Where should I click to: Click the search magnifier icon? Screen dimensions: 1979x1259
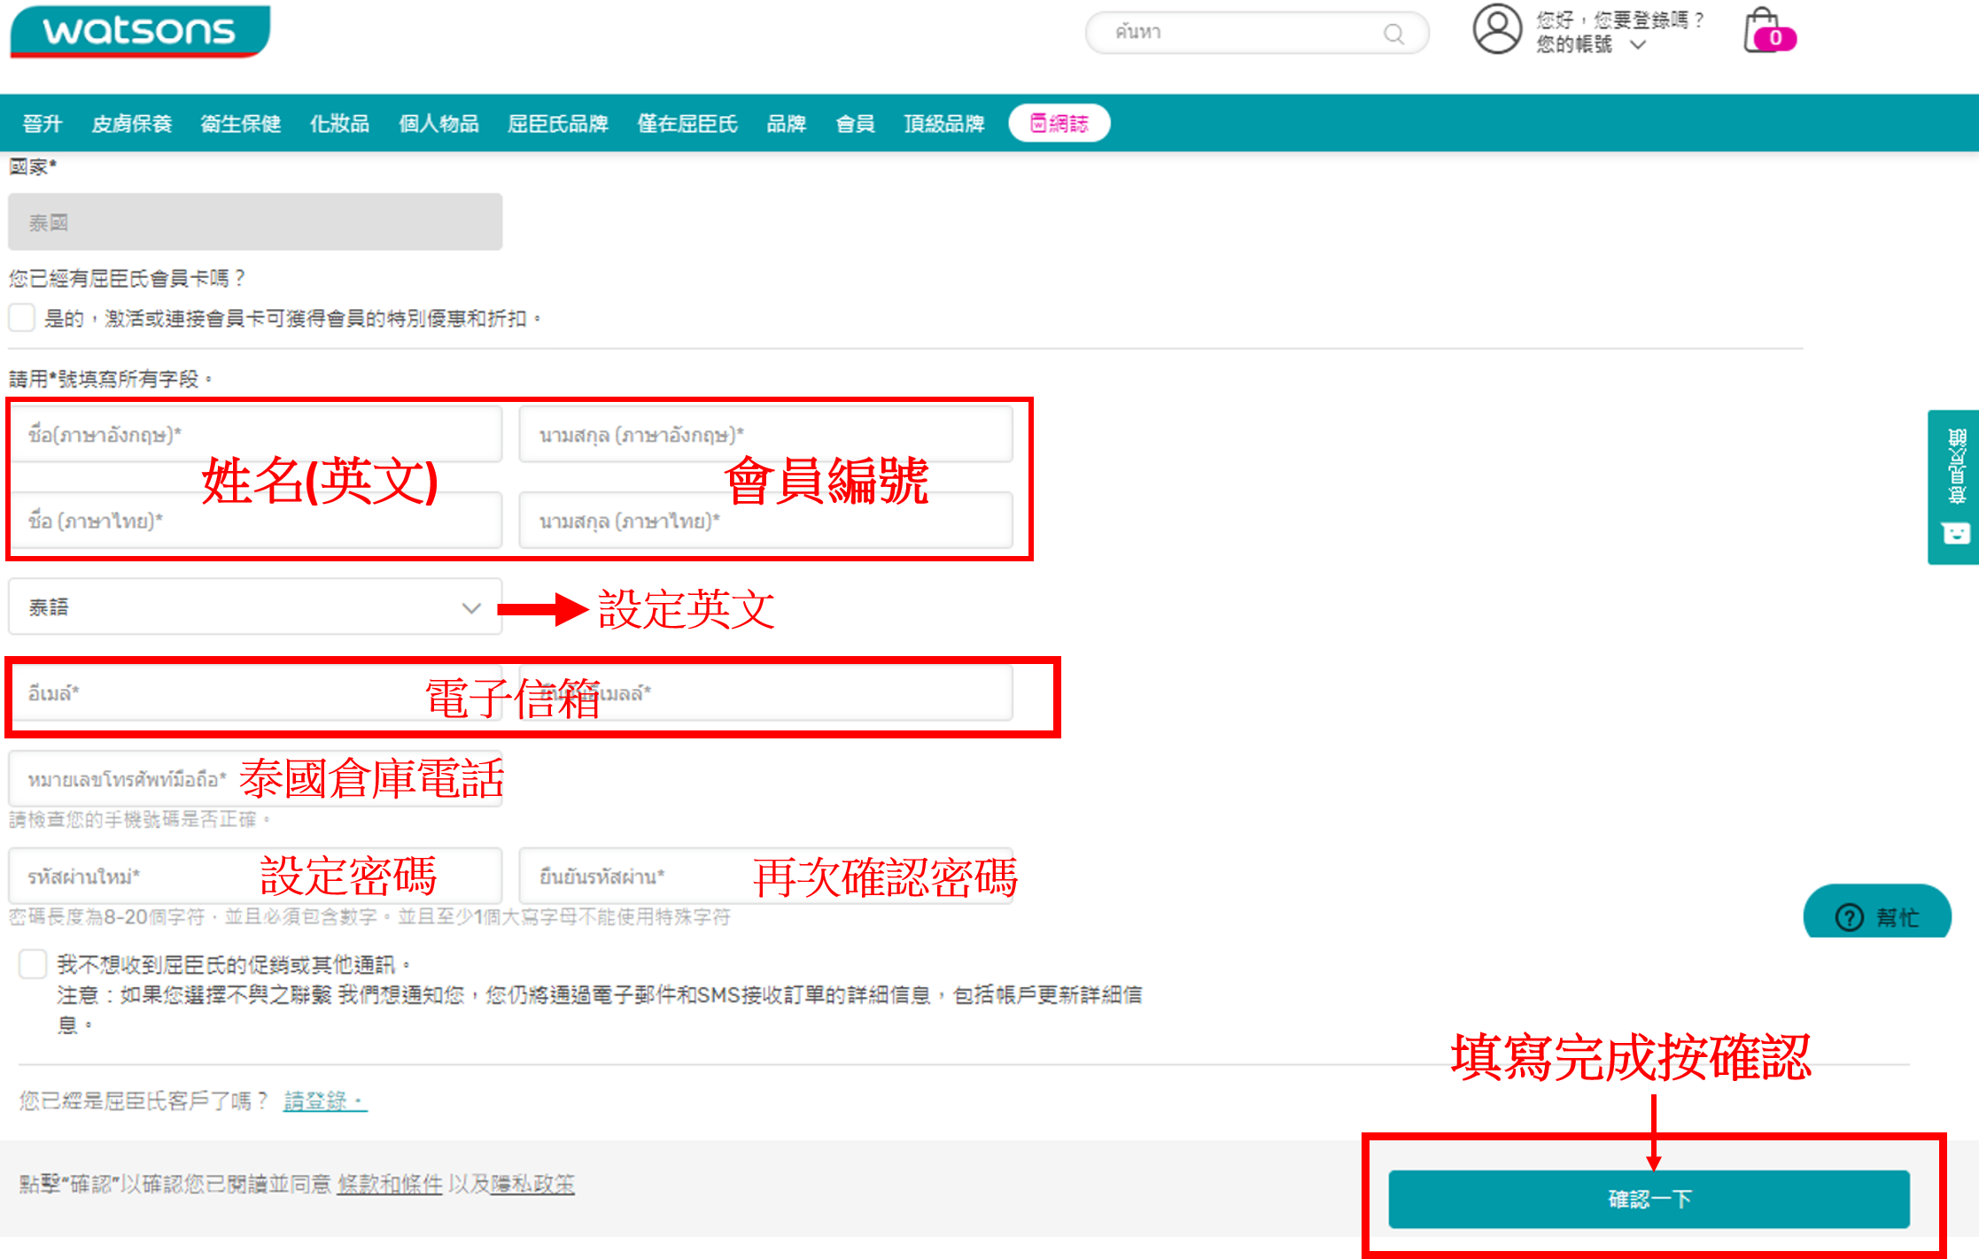[1393, 34]
